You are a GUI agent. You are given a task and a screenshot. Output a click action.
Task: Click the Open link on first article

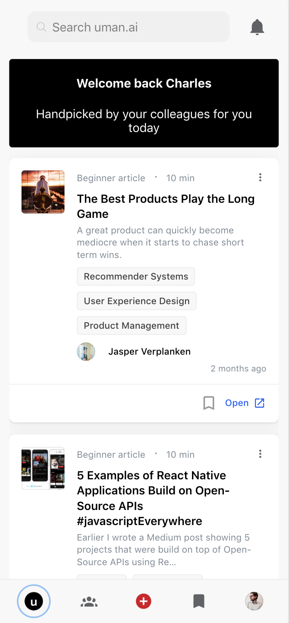(237, 403)
